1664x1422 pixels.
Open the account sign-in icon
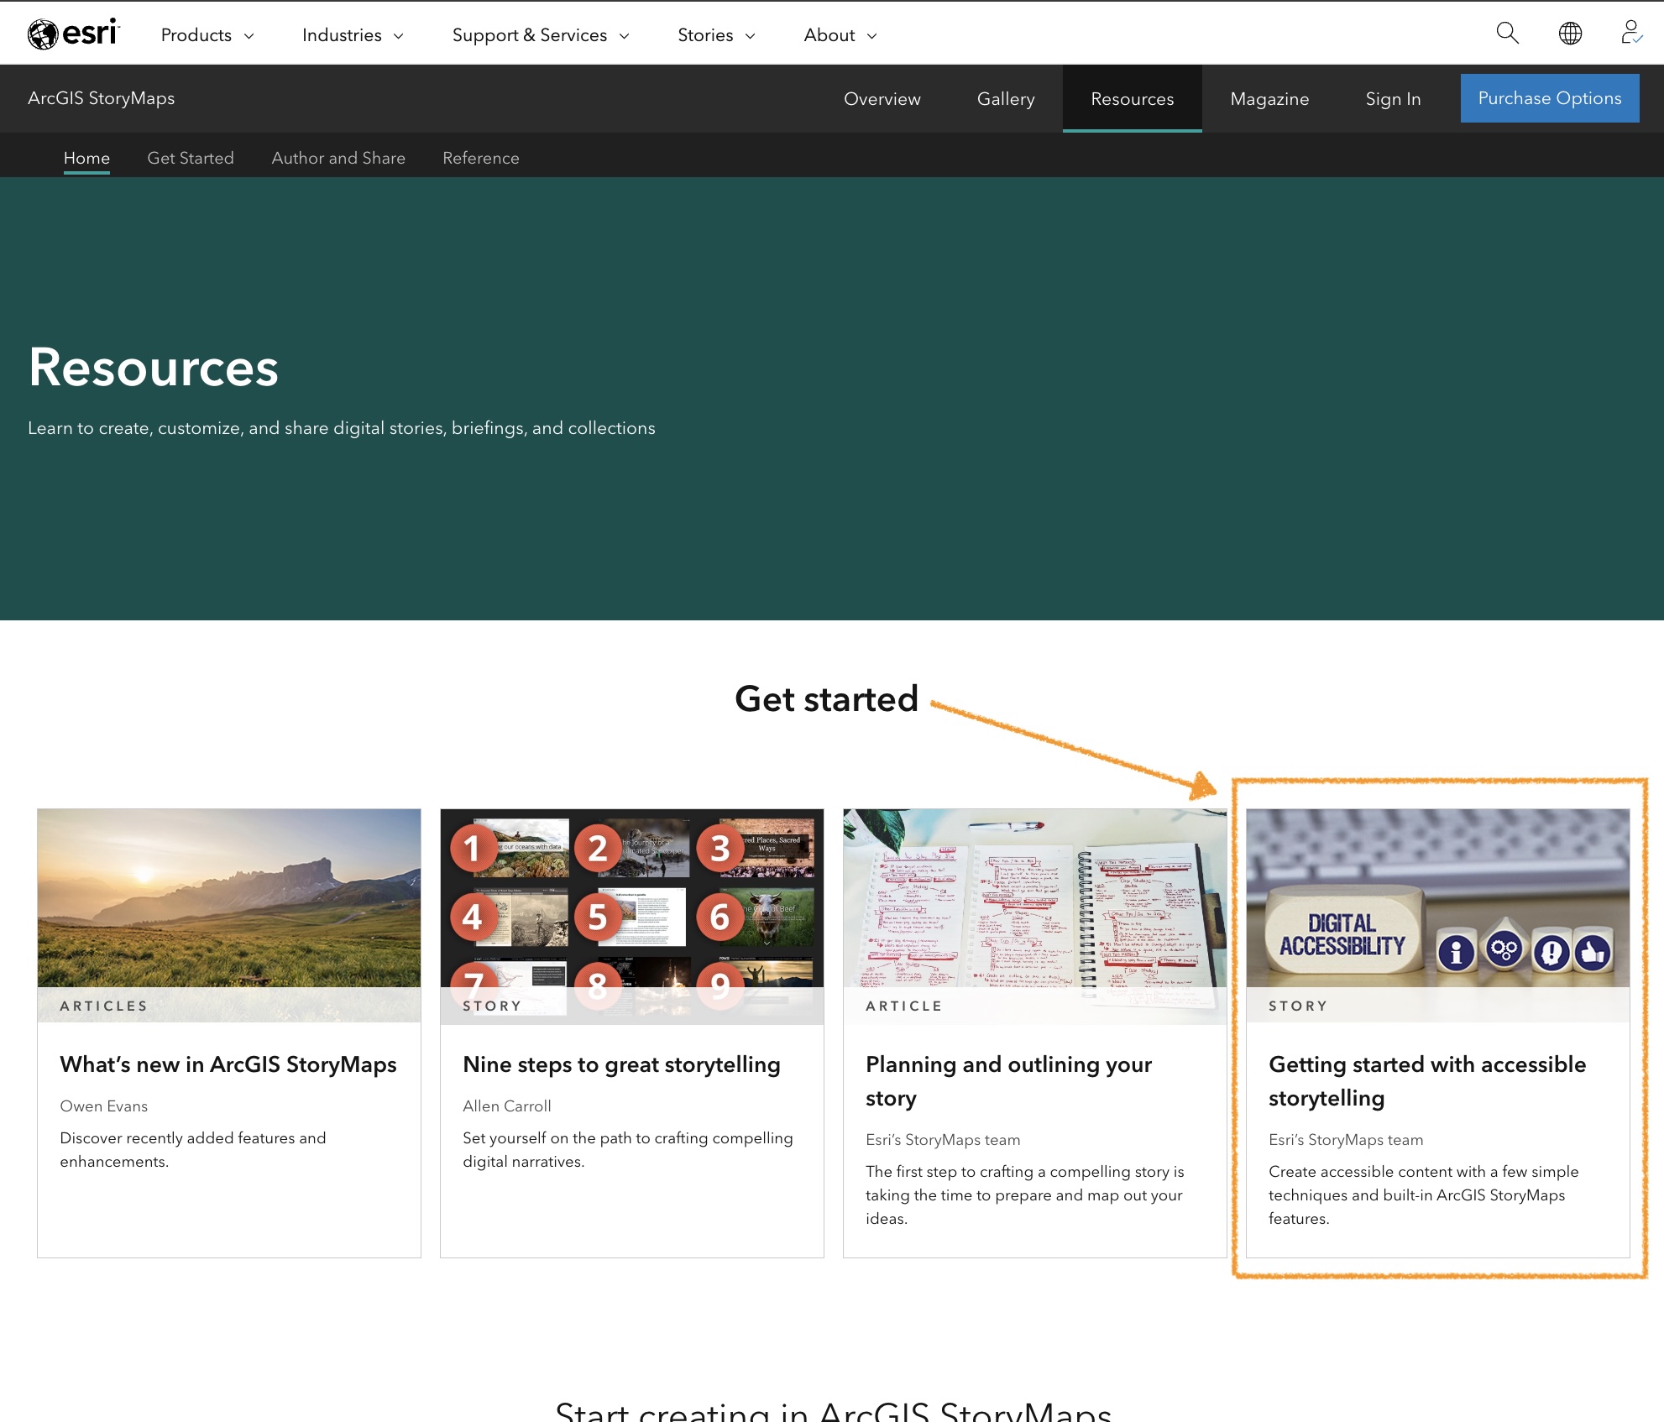pos(1630,34)
